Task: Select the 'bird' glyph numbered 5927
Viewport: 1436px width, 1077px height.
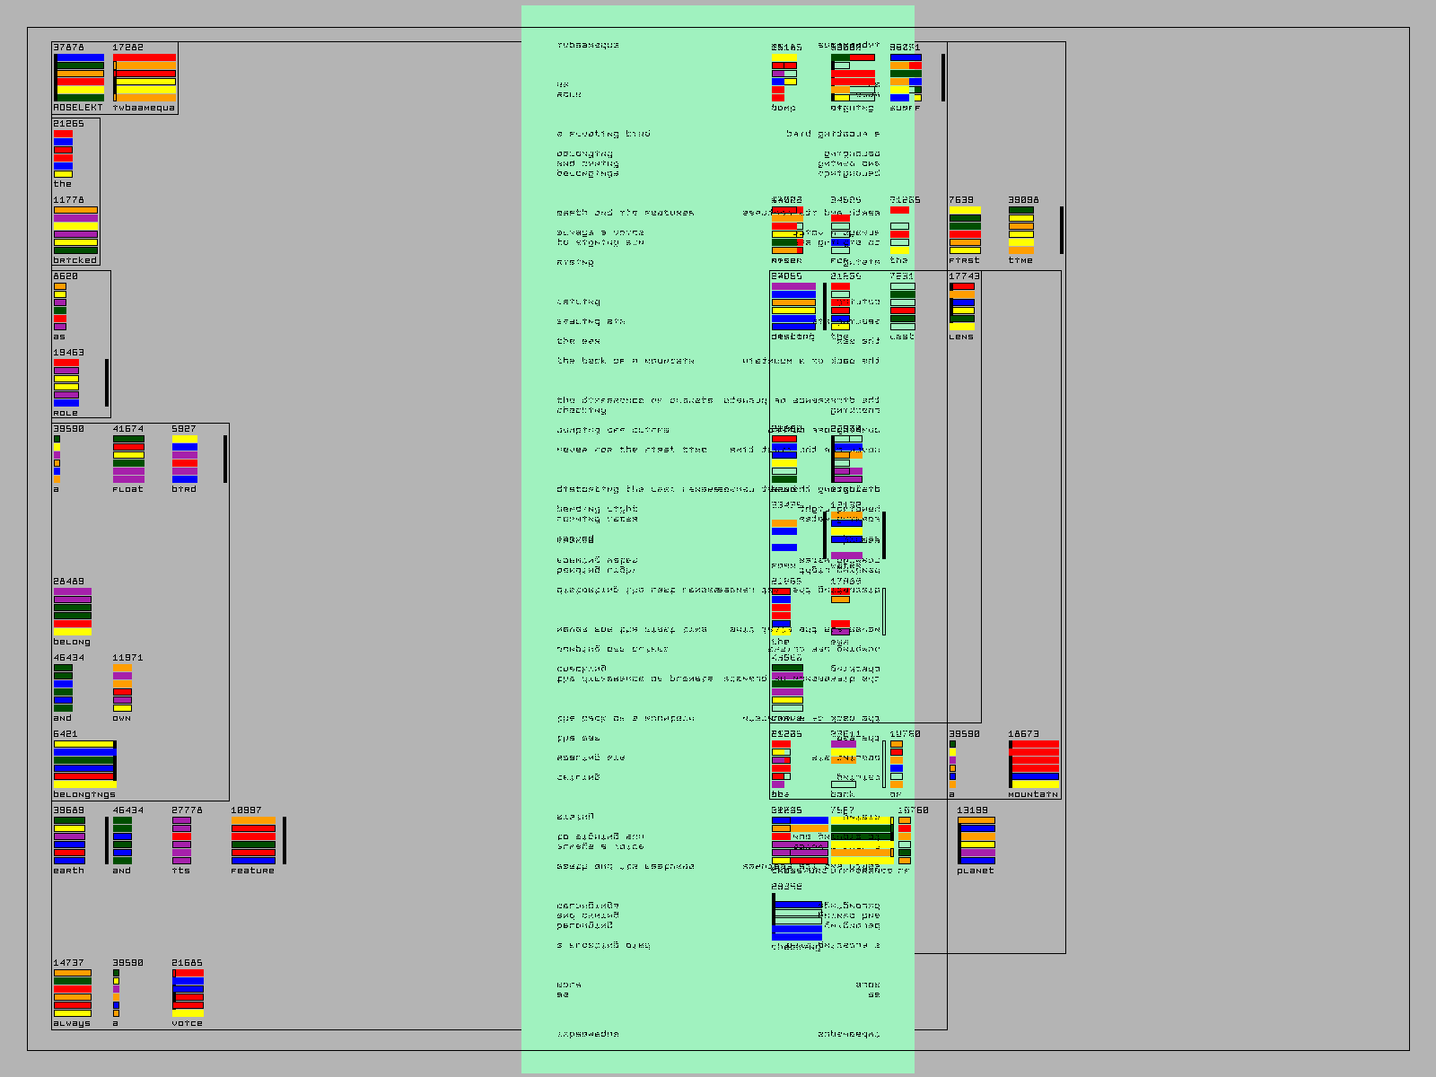Action: coord(184,459)
